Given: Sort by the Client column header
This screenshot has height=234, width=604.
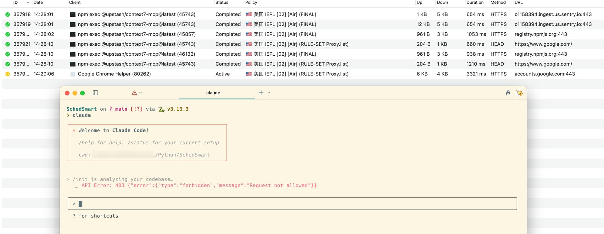Looking at the screenshot, I should [x=75, y=3].
